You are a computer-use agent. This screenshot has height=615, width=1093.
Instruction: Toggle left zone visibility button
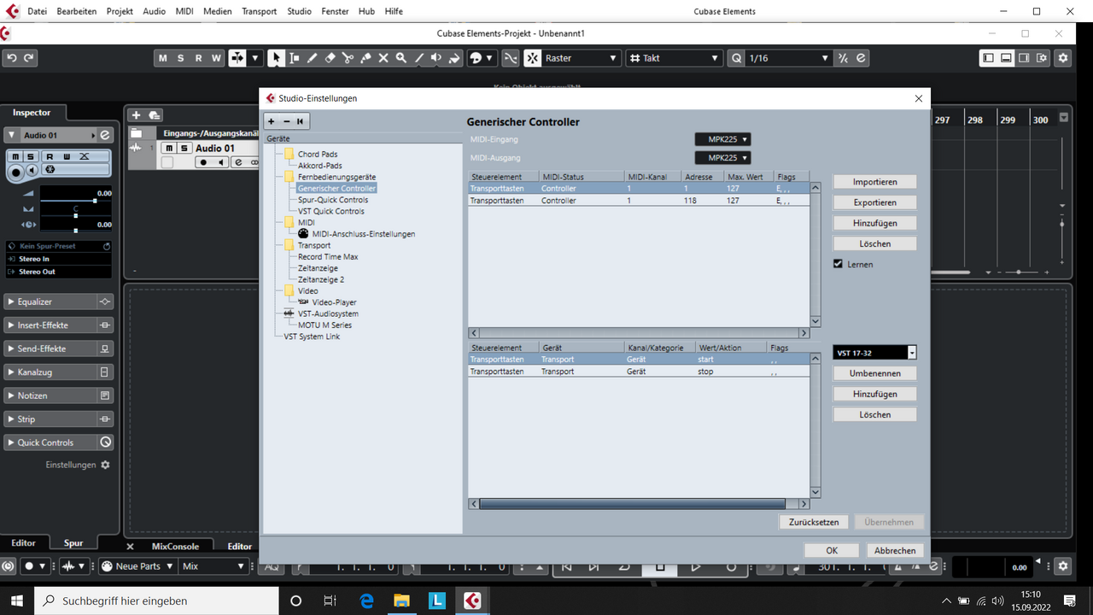click(988, 58)
